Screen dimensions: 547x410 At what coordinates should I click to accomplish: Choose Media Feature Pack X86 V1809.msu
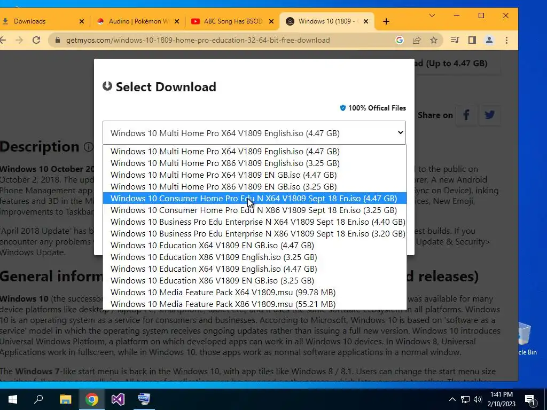tap(255, 304)
